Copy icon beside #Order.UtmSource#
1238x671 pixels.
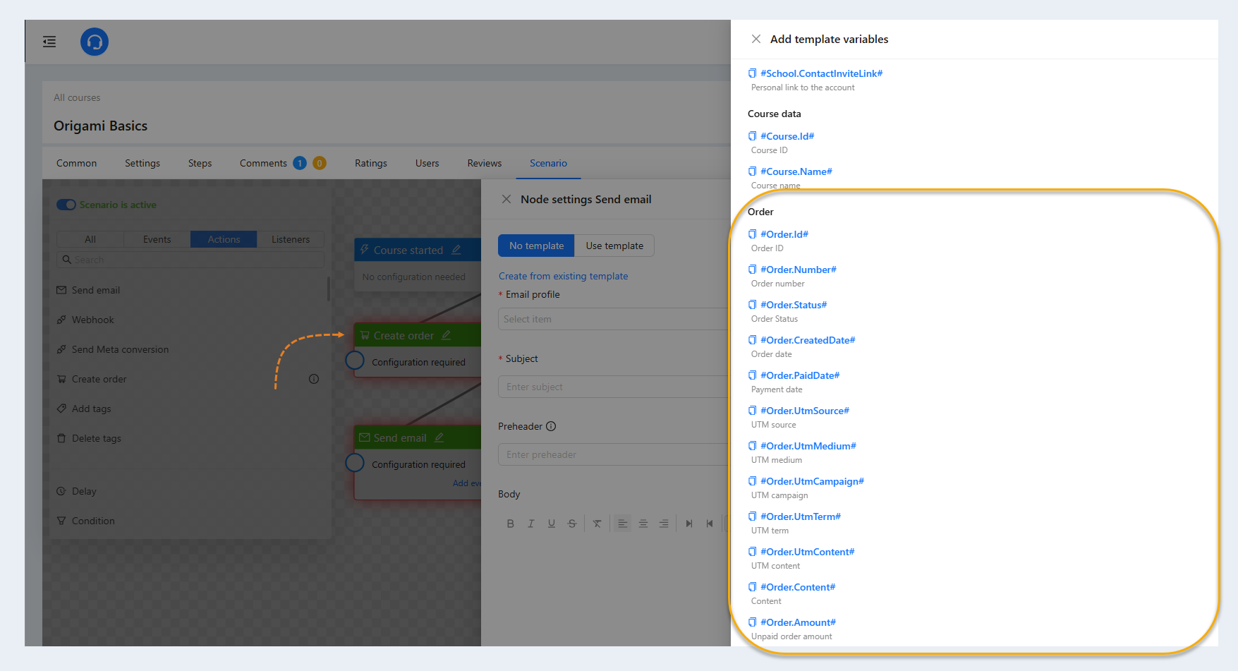point(753,411)
